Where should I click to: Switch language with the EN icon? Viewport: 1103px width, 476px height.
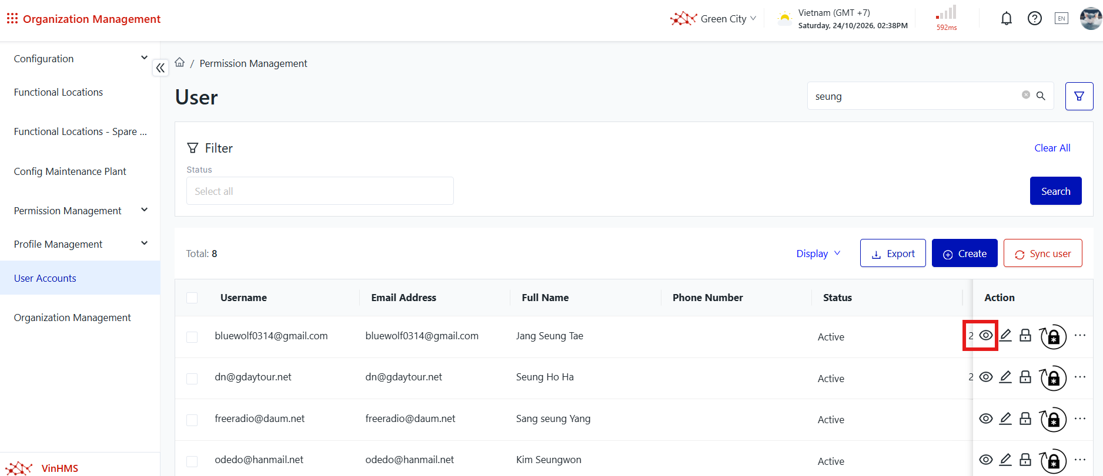1061,19
